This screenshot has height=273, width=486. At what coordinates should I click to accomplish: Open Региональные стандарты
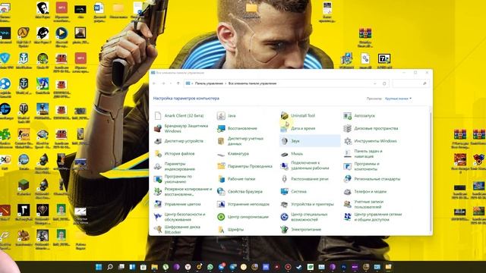point(372,179)
